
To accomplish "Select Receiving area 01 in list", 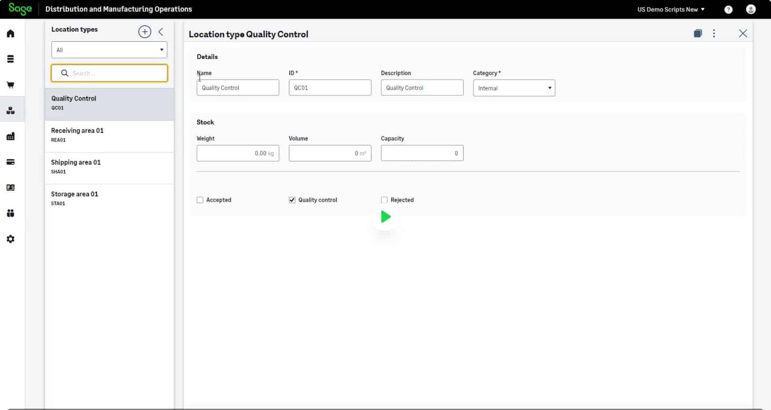I will pos(109,136).
